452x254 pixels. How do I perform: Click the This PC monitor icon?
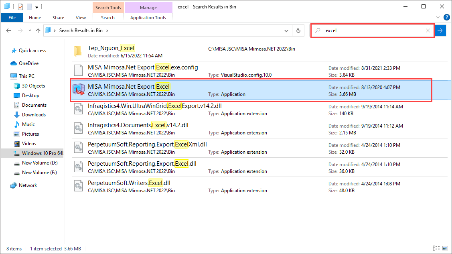coord(14,76)
